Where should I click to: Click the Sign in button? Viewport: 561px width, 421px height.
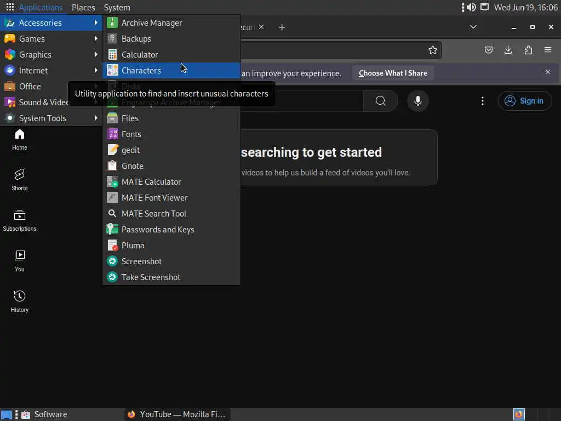coord(524,101)
